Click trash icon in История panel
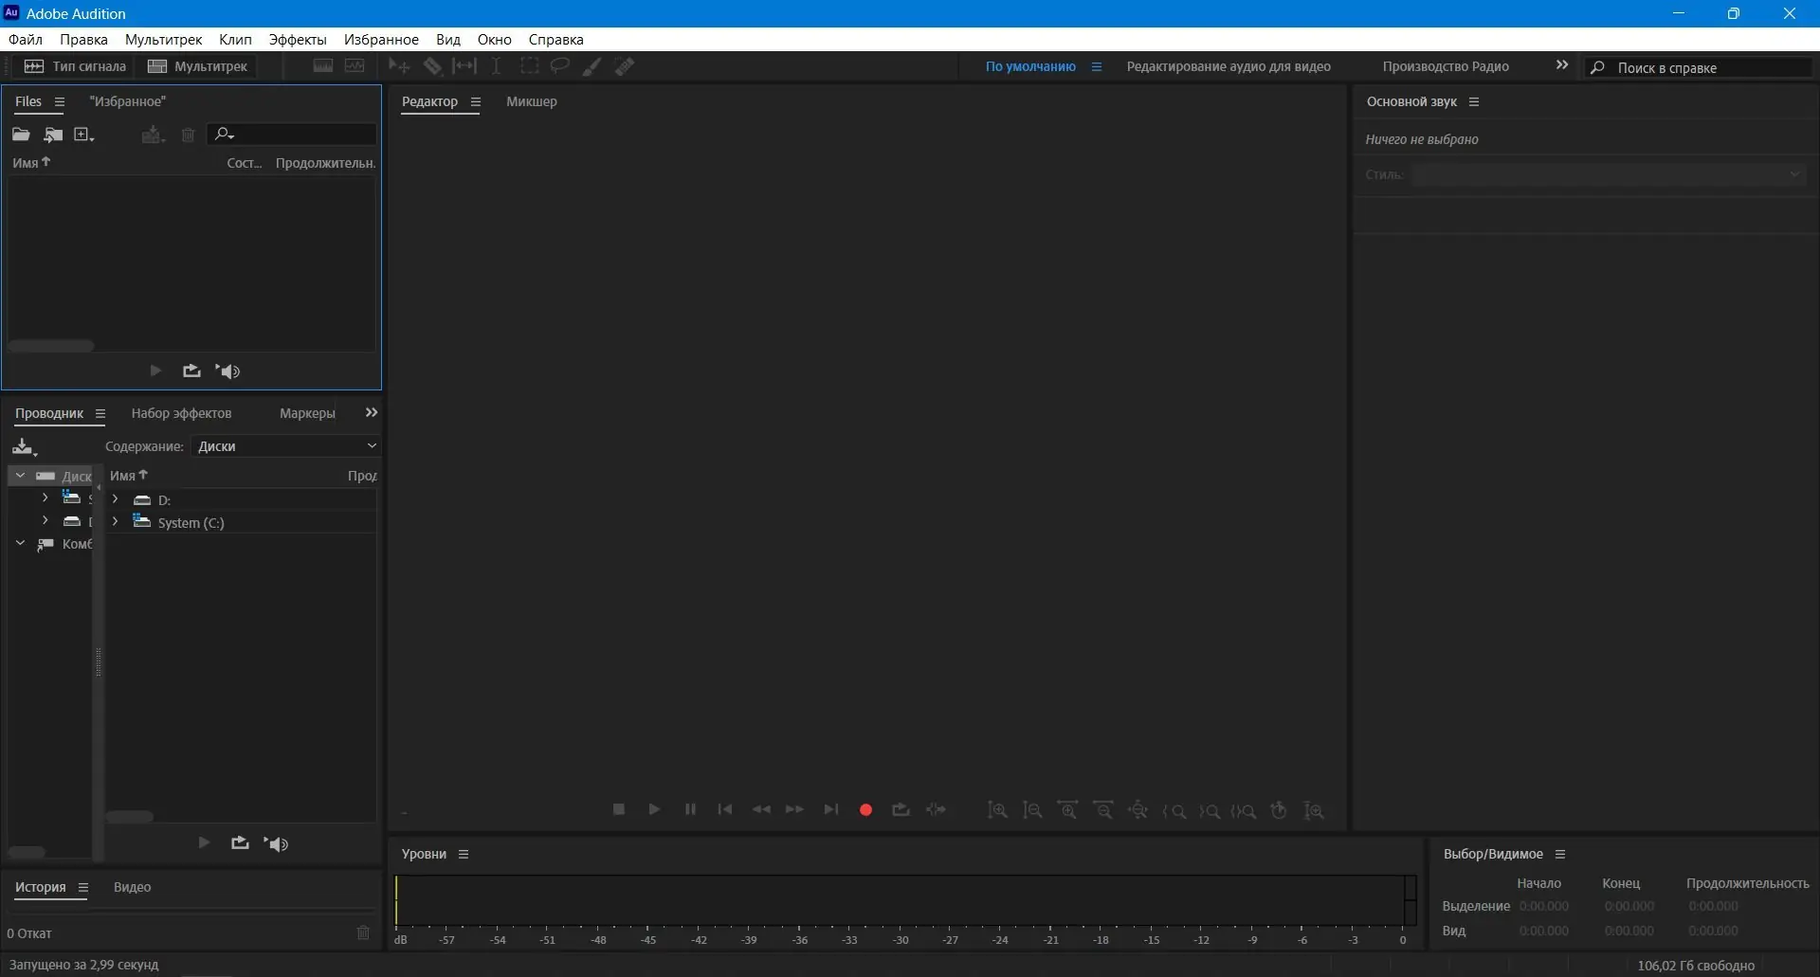This screenshot has height=977, width=1820. pos(363,932)
